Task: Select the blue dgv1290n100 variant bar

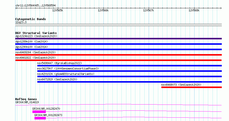Action: tap(118, 49)
